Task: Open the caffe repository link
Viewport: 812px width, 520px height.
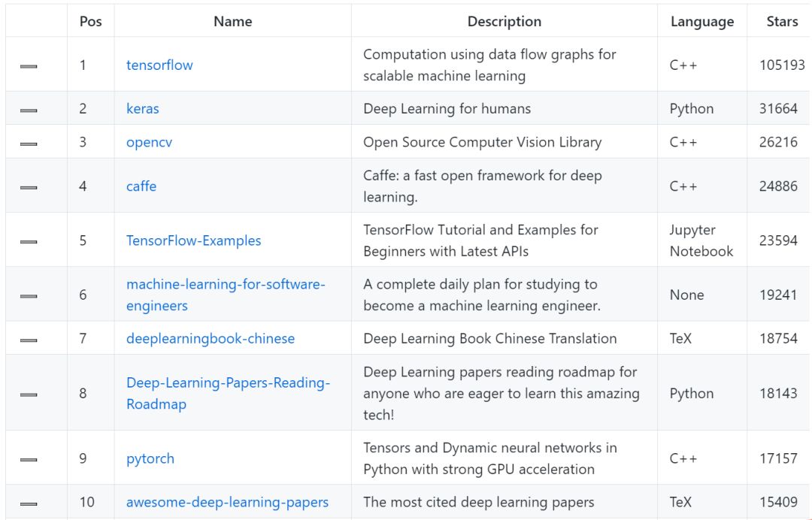Action: [x=141, y=186]
